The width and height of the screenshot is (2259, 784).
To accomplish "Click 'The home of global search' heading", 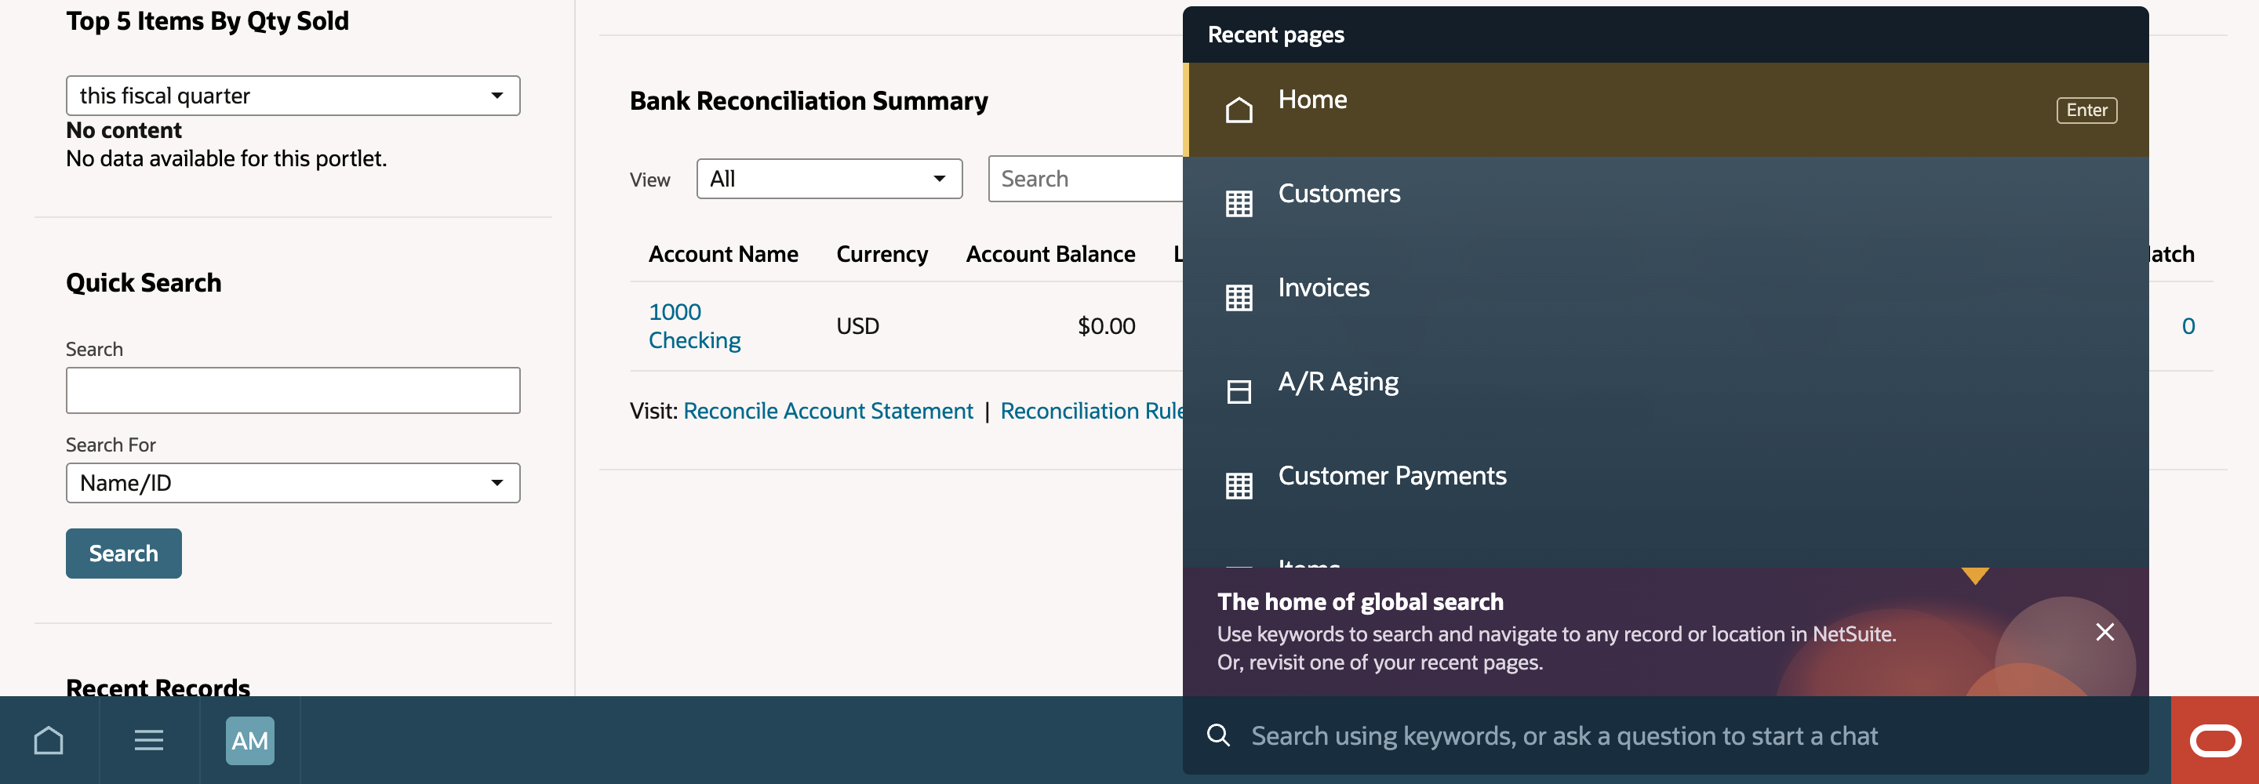I will pyautogui.click(x=1360, y=601).
